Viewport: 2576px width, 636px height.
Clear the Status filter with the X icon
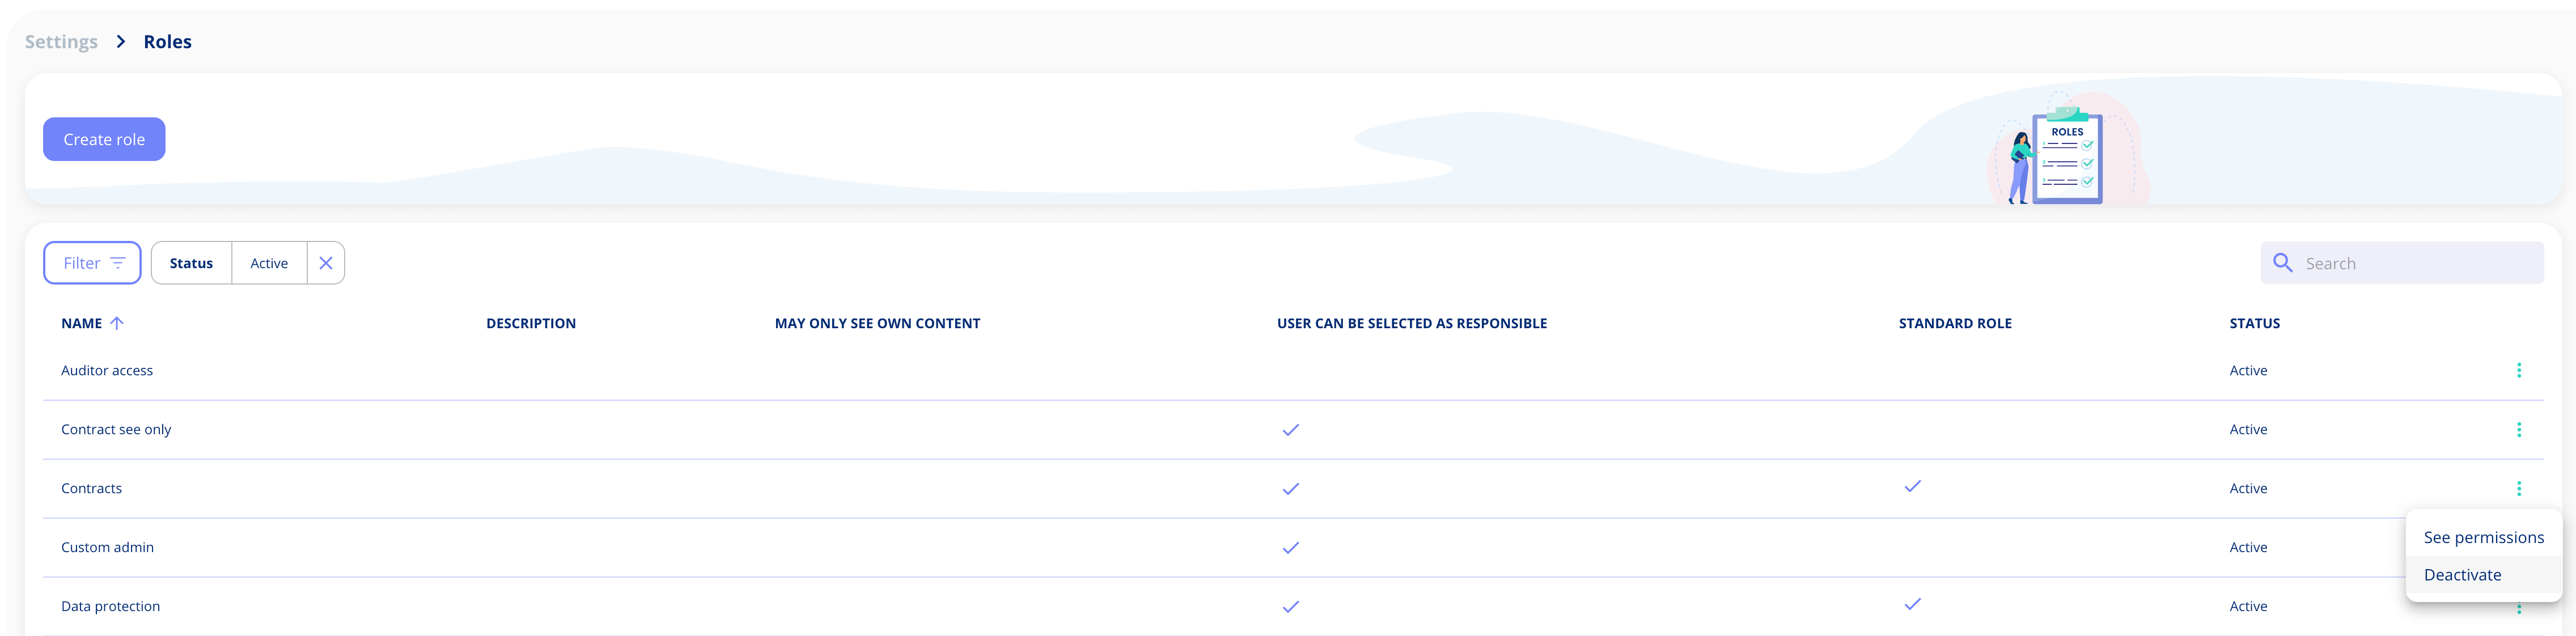point(325,262)
